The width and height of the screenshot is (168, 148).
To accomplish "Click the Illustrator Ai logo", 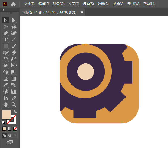I will (x=5, y=4).
